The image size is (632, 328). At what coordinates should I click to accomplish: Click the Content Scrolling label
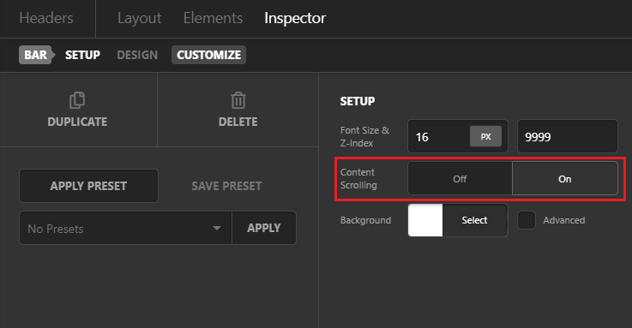(358, 178)
